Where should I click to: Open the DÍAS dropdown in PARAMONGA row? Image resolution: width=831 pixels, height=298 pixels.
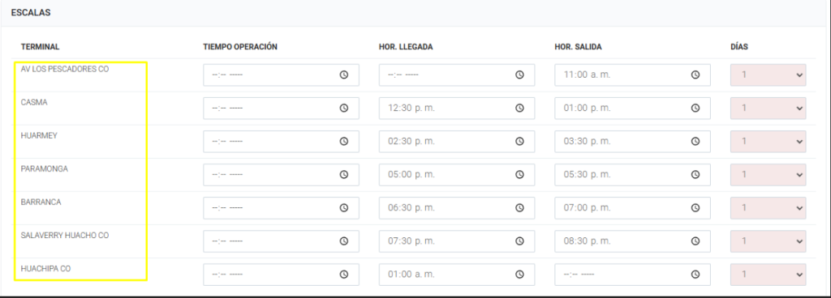tap(769, 175)
